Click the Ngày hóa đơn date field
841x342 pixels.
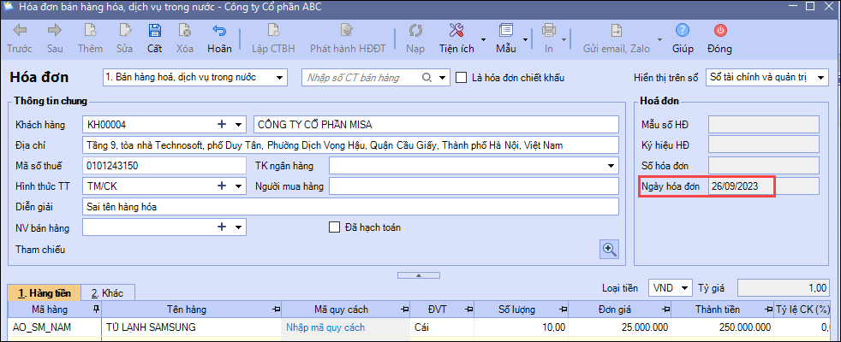[x=741, y=186]
